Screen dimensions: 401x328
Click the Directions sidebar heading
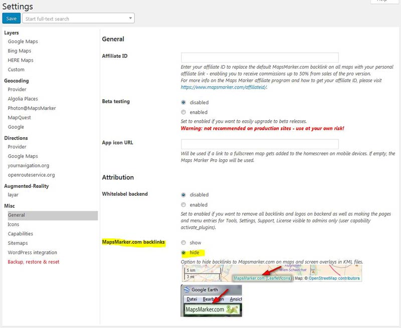pyautogui.click(x=16, y=138)
